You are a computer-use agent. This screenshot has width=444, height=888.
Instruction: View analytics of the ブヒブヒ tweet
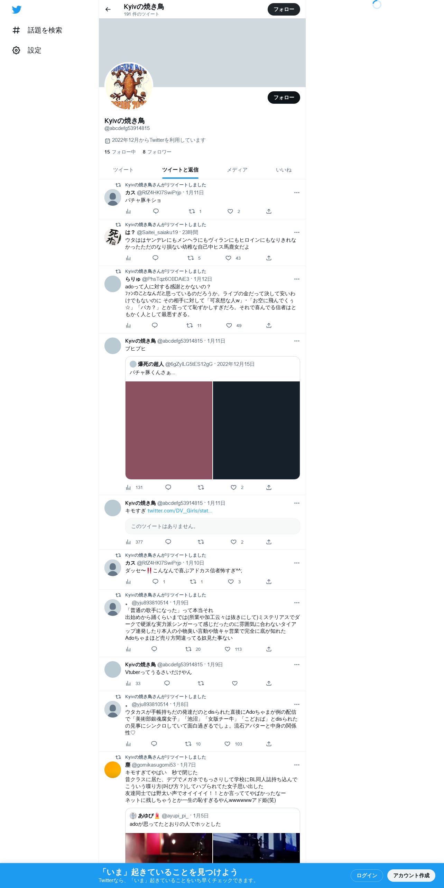[128, 487]
